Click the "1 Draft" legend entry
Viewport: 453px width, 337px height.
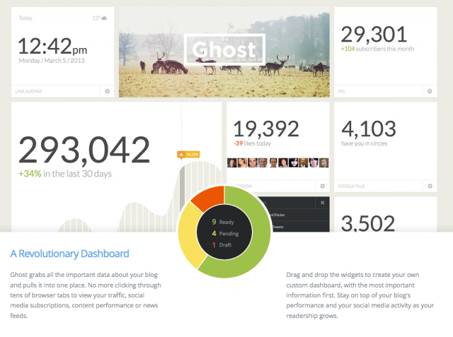(x=222, y=245)
